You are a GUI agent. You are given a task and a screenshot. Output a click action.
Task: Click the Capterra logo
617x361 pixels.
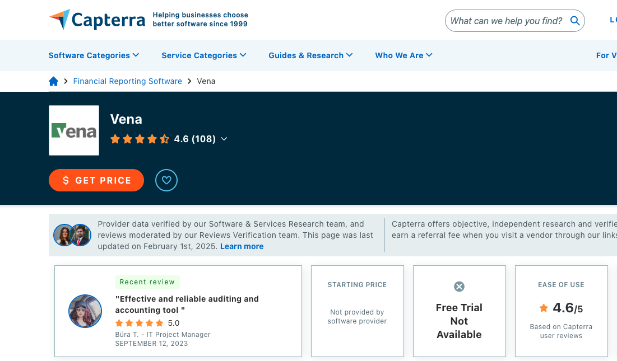point(96,20)
